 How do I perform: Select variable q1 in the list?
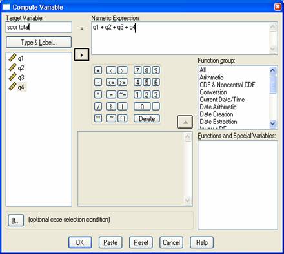coord(16,58)
